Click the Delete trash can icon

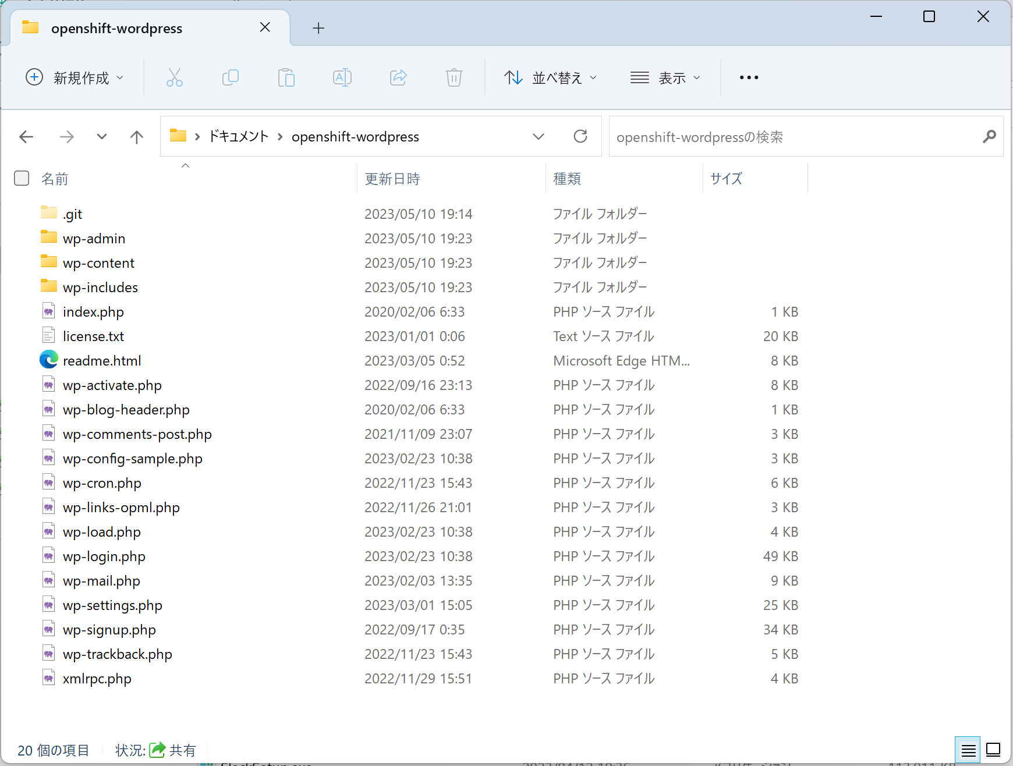click(x=454, y=77)
